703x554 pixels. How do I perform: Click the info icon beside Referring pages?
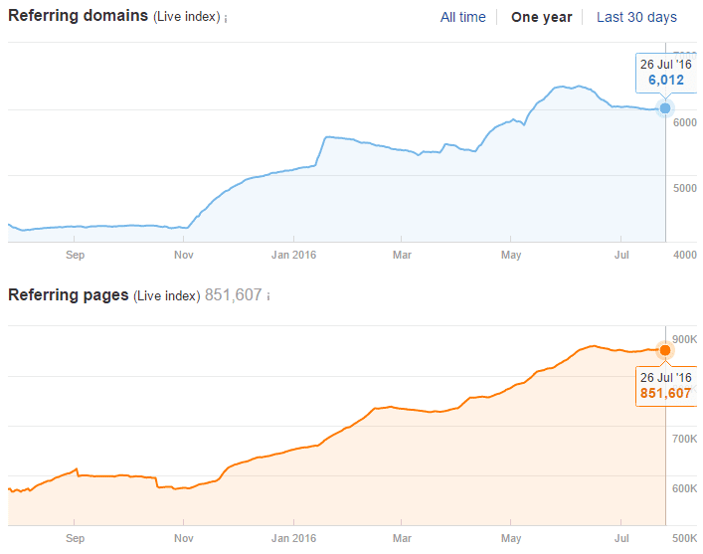[x=268, y=296]
